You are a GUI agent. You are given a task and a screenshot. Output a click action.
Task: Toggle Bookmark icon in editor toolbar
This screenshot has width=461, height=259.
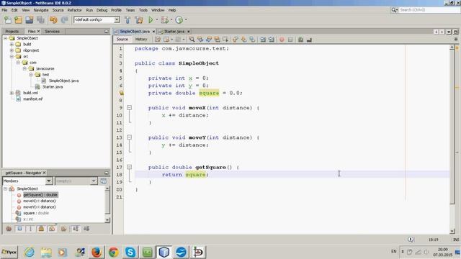[252, 40]
